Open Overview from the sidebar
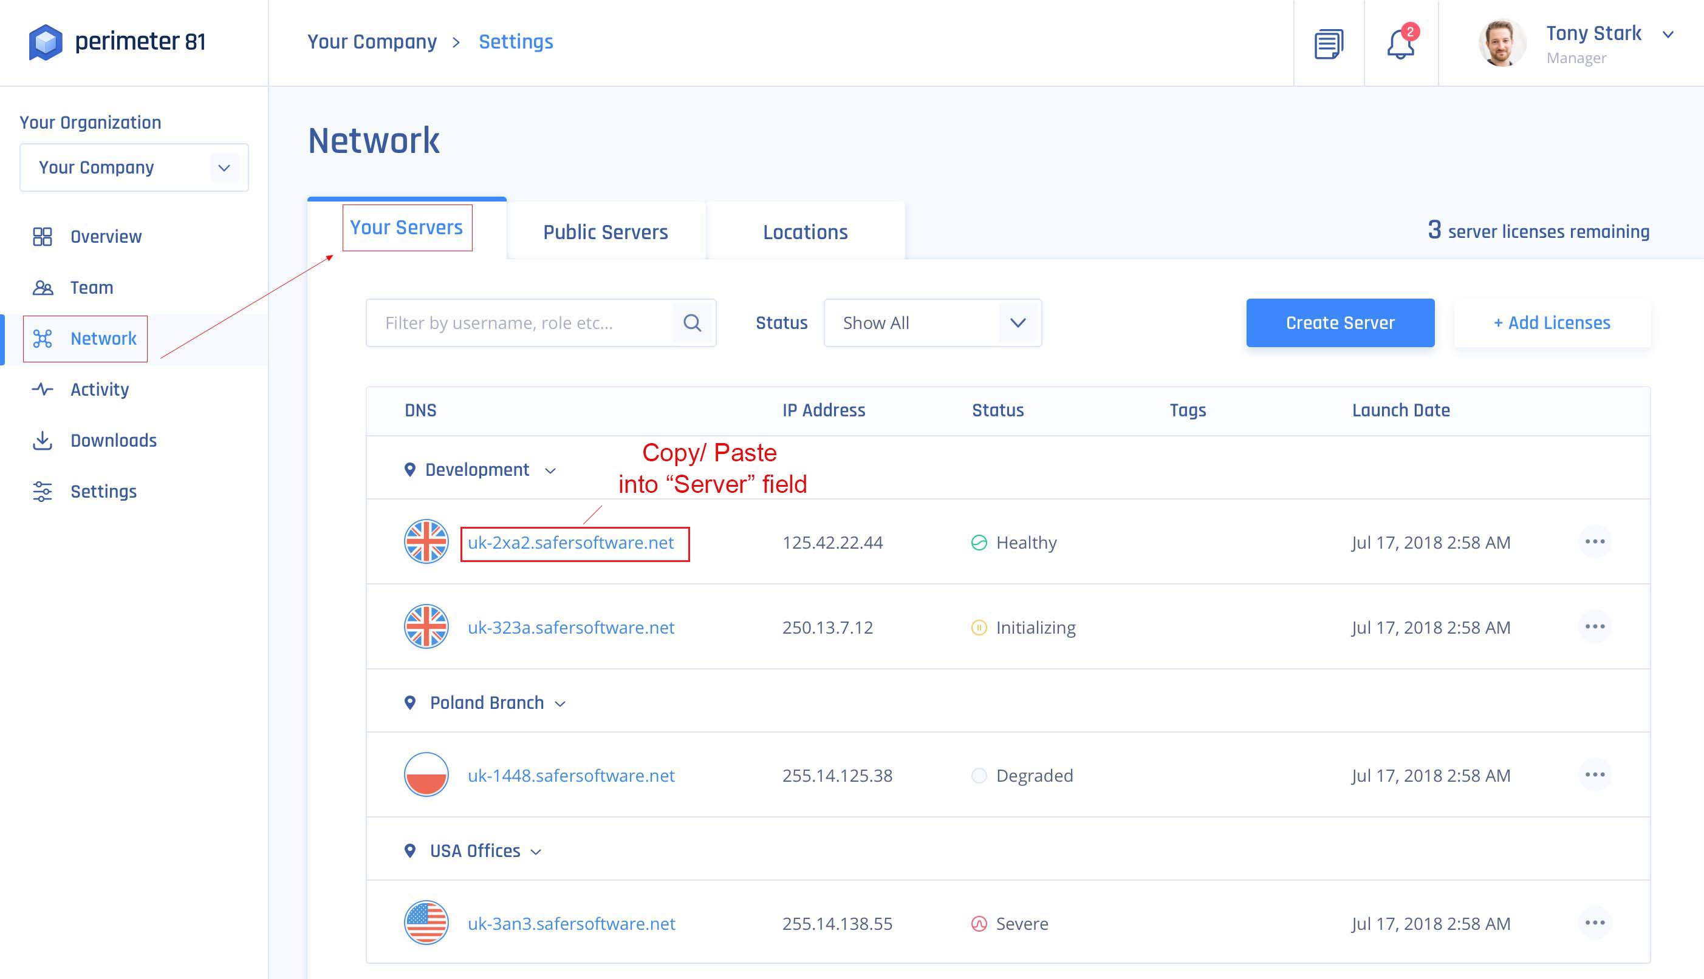 (x=106, y=237)
